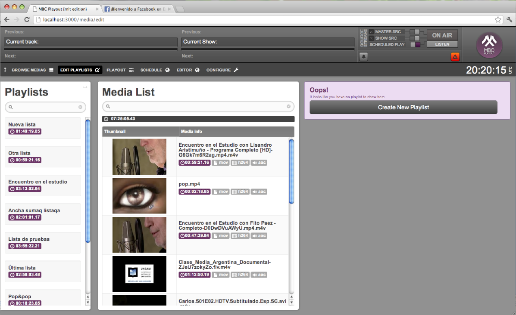Image resolution: width=516 pixels, height=315 pixels.
Task: Click the X next to MASTER SRC
Action: click(x=371, y=32)
